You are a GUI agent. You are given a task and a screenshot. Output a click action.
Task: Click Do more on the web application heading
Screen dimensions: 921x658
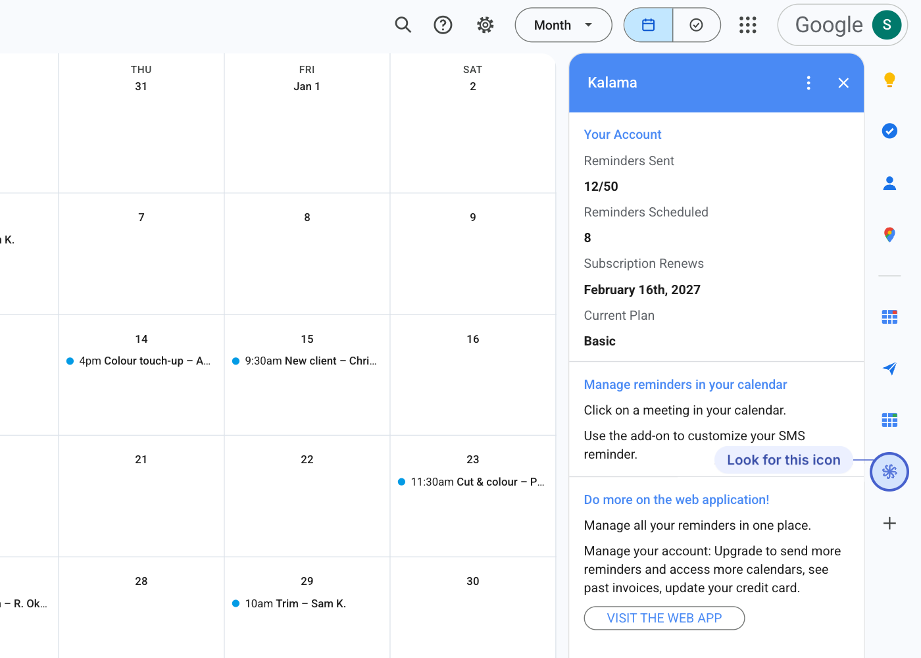(676, 499)
